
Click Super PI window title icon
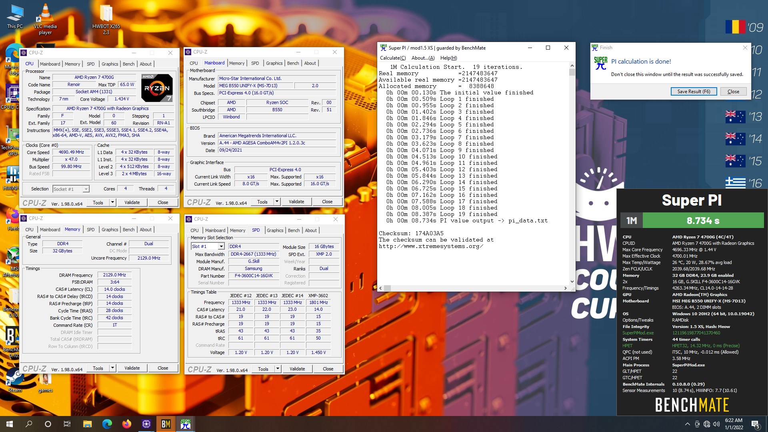pyautogui.click(x=383, y=48)
